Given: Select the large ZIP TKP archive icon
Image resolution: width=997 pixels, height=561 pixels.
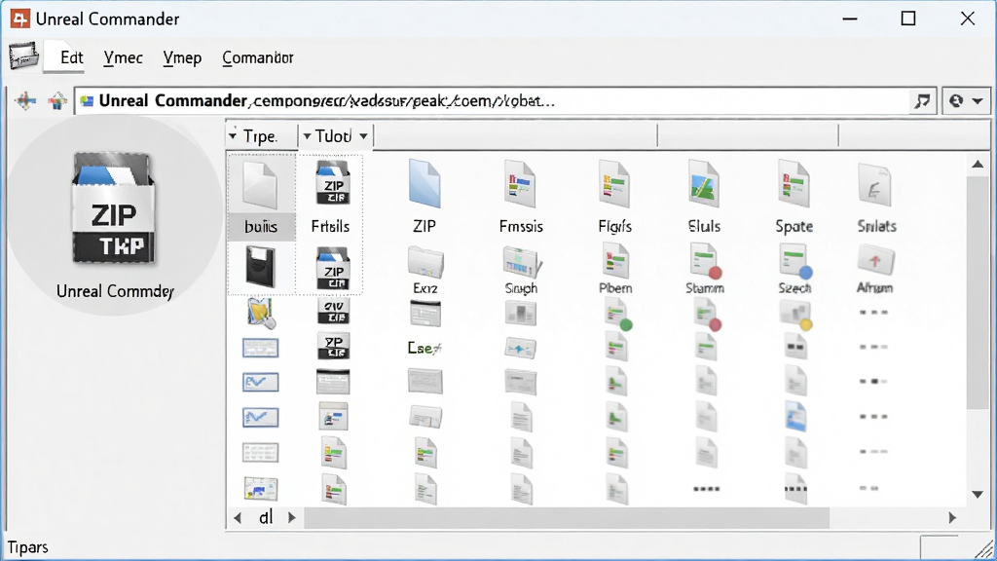Looking at the screenshot, I should tap(114, 208).
